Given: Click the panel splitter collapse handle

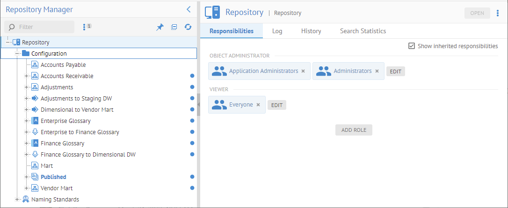Looking at the screenshot, I should (x=198, y=104).
